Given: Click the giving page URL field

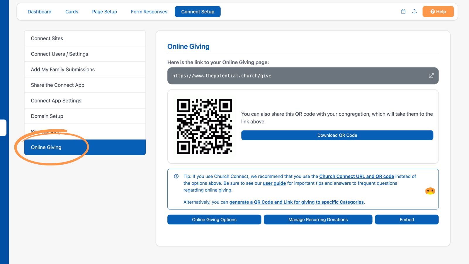Looking at the screenshot, I should point(303,76).
